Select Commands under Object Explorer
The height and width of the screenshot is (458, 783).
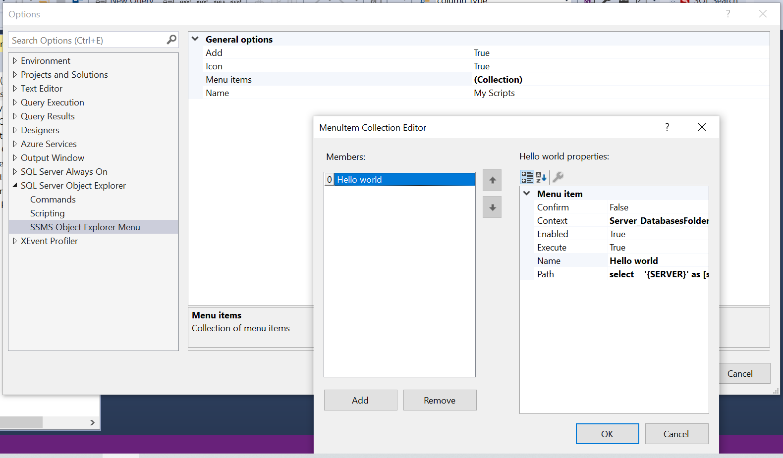point(53,199)
